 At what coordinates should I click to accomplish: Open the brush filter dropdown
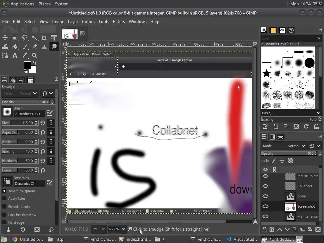[x=318, y=38]
